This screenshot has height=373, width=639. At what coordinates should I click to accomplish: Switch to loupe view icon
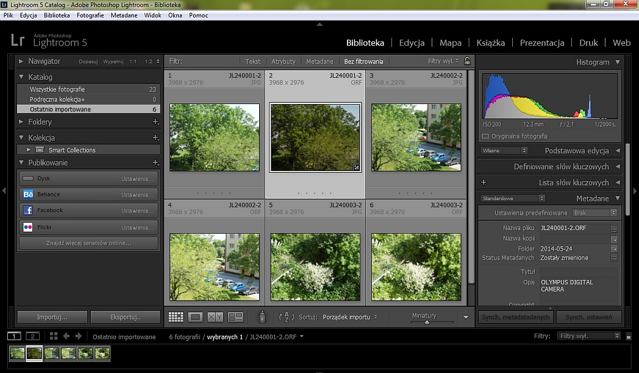tap(195, 317)
